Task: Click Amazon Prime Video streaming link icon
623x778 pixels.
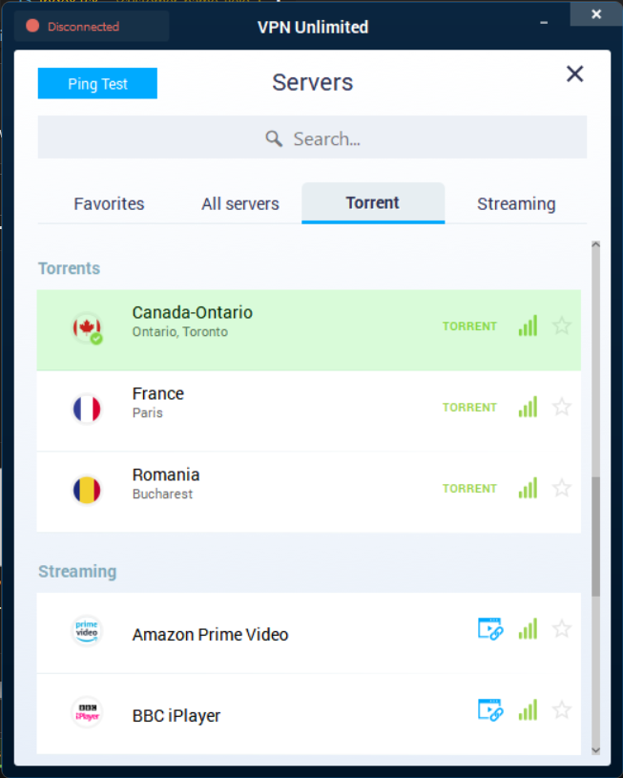Action: tap(490, 629)
